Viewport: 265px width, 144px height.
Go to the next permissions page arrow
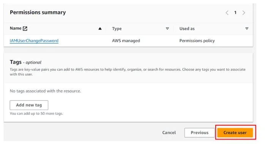(x=243, y=13)
